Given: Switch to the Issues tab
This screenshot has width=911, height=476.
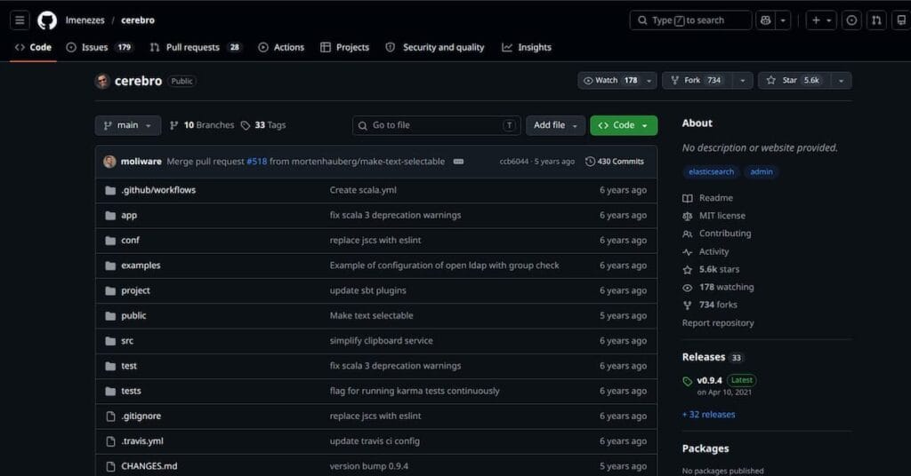Looking at the screenshot, I should tap(99, 48).
